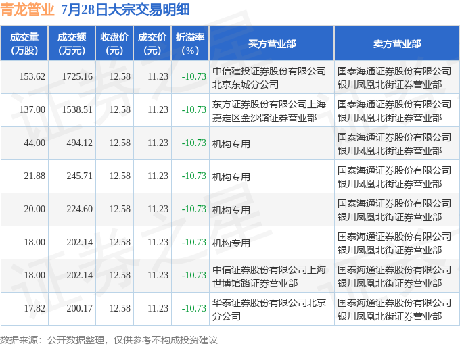Screen dimensions: 460x346
Task: Click 机构专用 in the 44.00 row
Action: 231,144
